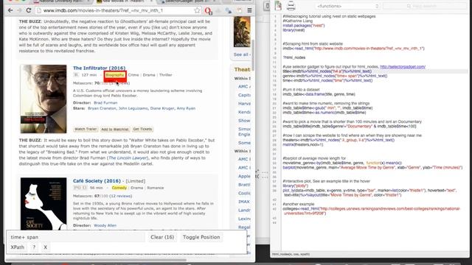Reload the IMDb page
Screen dimensions: 472x265
[29, 10]
